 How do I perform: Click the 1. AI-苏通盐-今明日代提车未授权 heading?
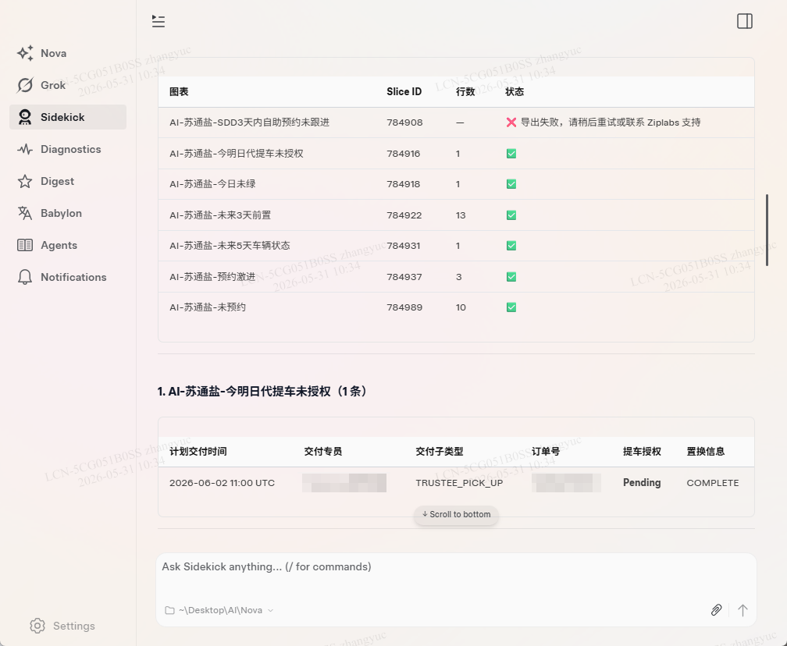point(265,391)
